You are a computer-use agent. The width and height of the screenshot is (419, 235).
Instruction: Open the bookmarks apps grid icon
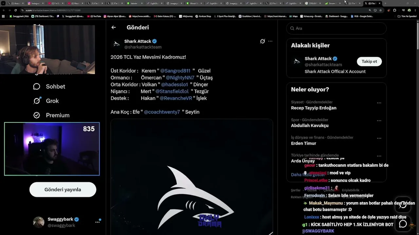point(4,16)
